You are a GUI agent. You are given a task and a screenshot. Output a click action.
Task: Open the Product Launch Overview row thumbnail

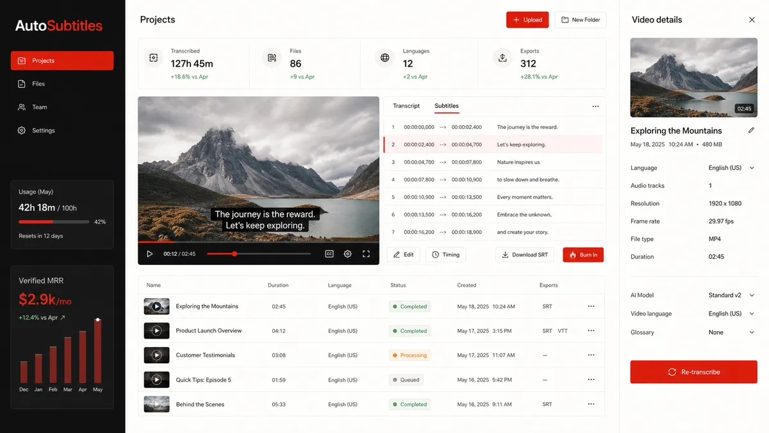coord(156,331)
